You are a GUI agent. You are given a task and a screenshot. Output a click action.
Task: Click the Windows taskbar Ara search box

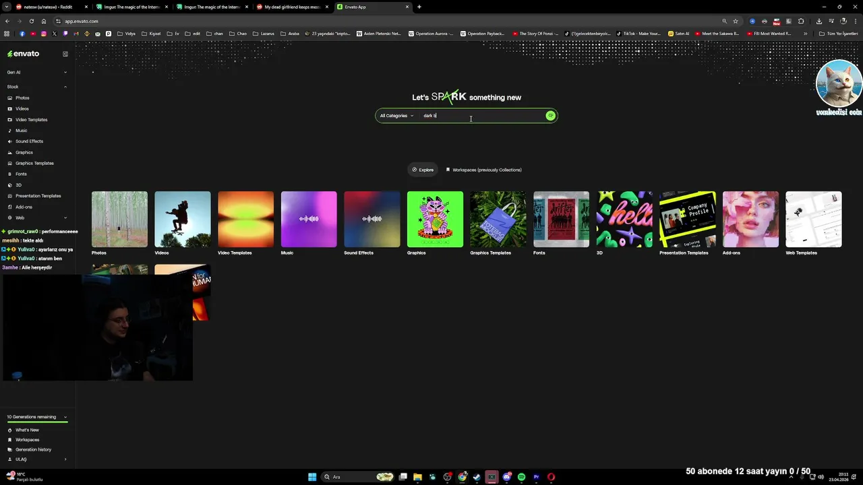pos(357,477)
